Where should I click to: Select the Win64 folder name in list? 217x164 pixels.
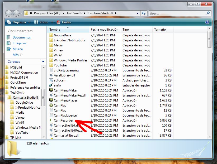[58, 55]
